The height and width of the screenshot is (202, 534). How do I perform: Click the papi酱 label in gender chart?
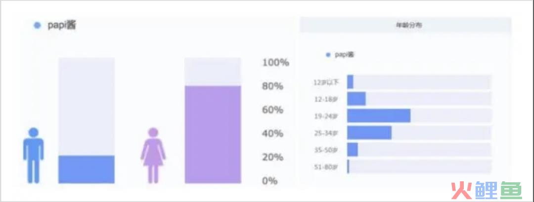coord(62,26)
